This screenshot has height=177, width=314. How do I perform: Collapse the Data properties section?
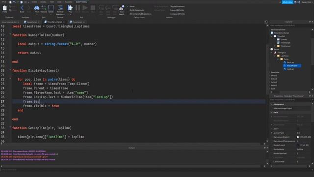click(271, 113)
